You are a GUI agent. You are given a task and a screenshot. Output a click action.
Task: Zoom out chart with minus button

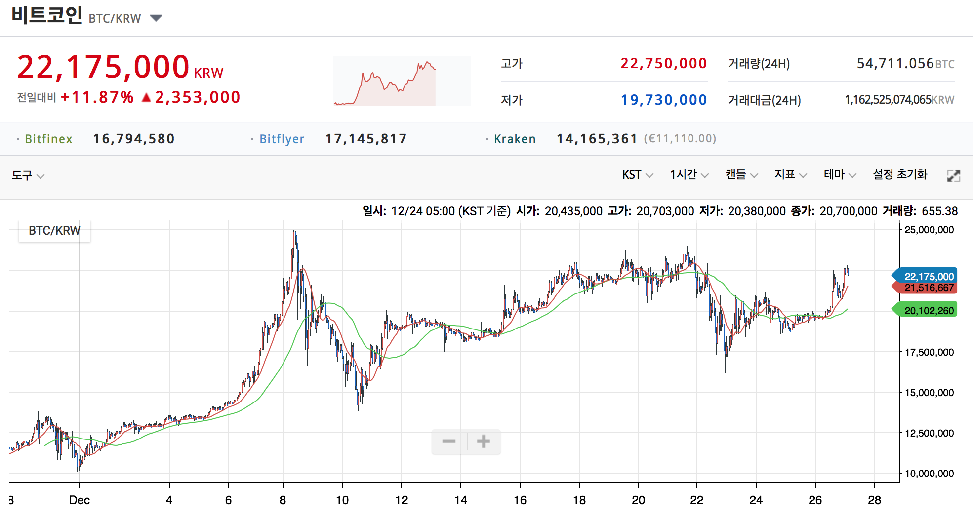click(449, 441)
